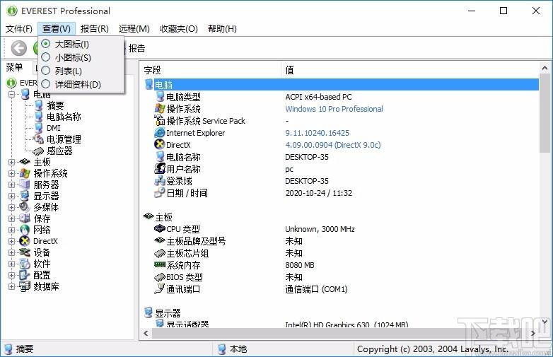Click the 2020-10-24 / 11:32 value
The width and height of the screenshot is (553, 357).
click(x=319, y=193)
